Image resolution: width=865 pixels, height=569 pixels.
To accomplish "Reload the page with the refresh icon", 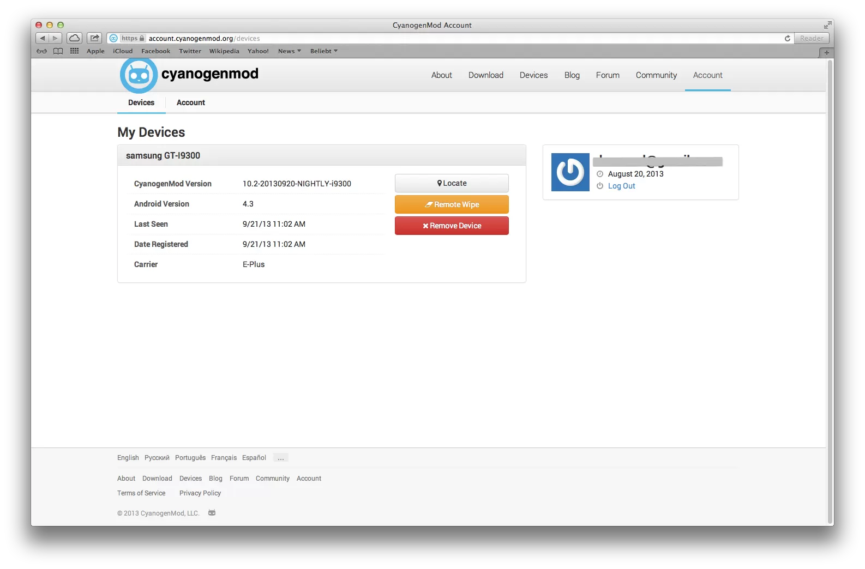I will click(787, 38).
